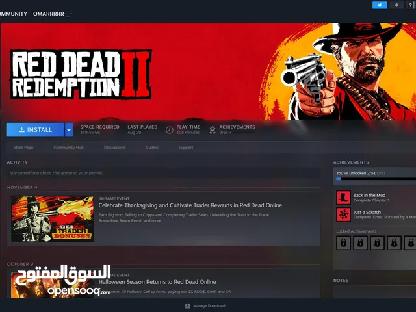Open the Guides tab

151,148
